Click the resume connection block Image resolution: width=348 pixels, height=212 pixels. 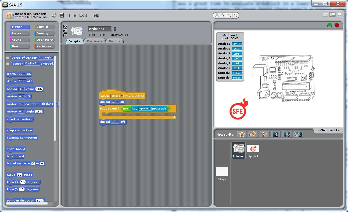(x=22, y=137)
